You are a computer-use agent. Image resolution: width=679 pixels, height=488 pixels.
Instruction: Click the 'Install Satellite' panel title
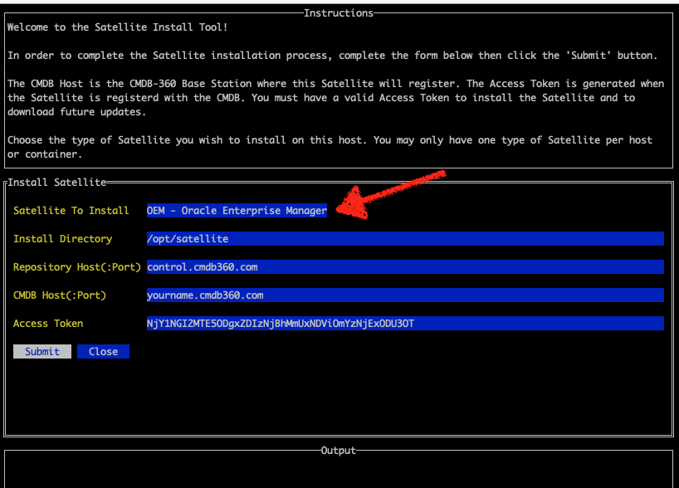coord(56,183)
